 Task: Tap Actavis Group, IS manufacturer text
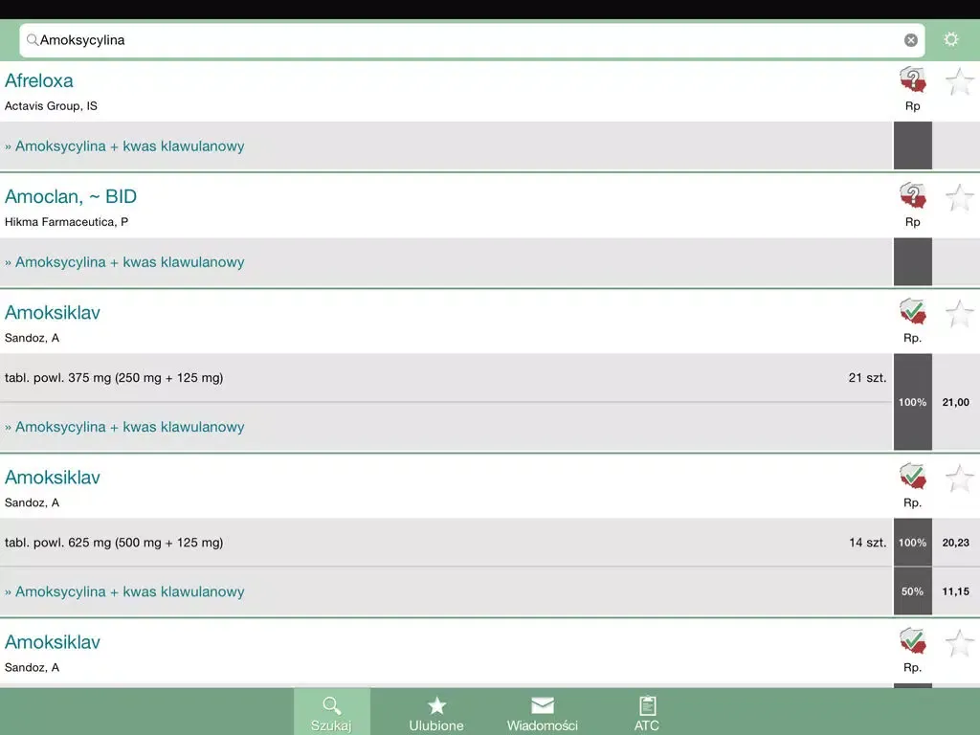(51, 106)
